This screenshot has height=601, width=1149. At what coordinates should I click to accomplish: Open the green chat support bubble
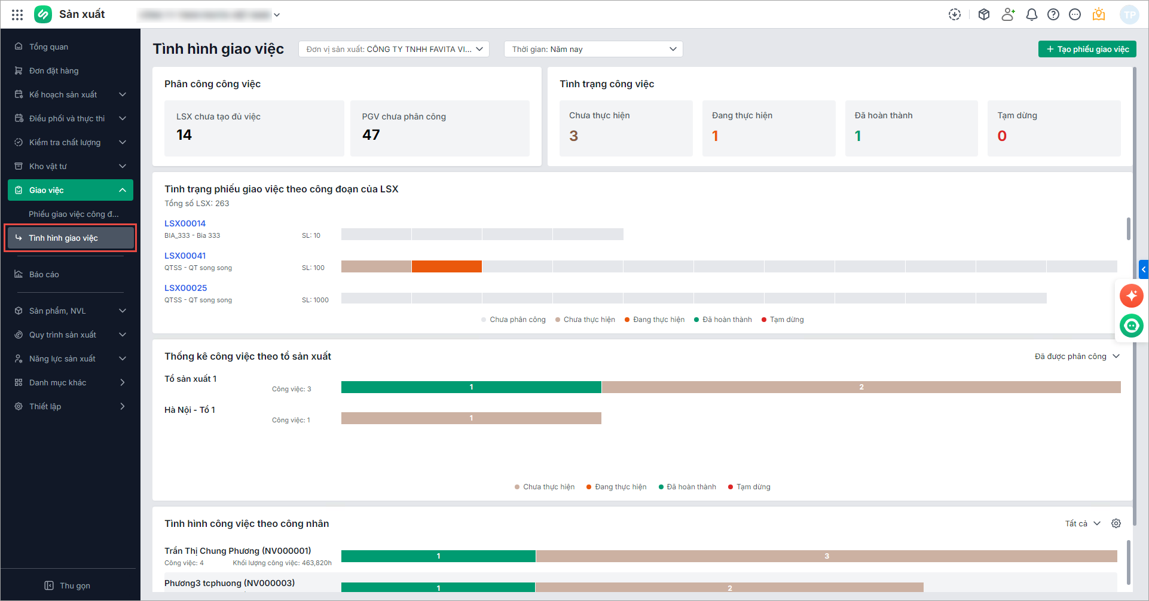click(x=1131, y=326)
